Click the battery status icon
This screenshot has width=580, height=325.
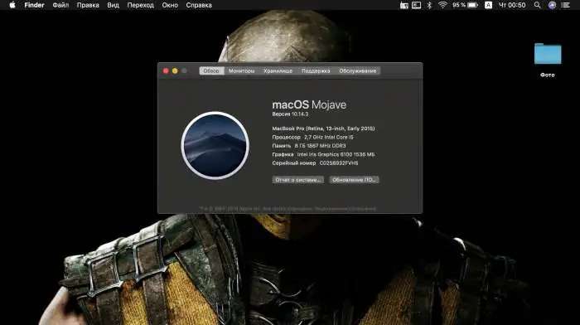tap(473, 5)
